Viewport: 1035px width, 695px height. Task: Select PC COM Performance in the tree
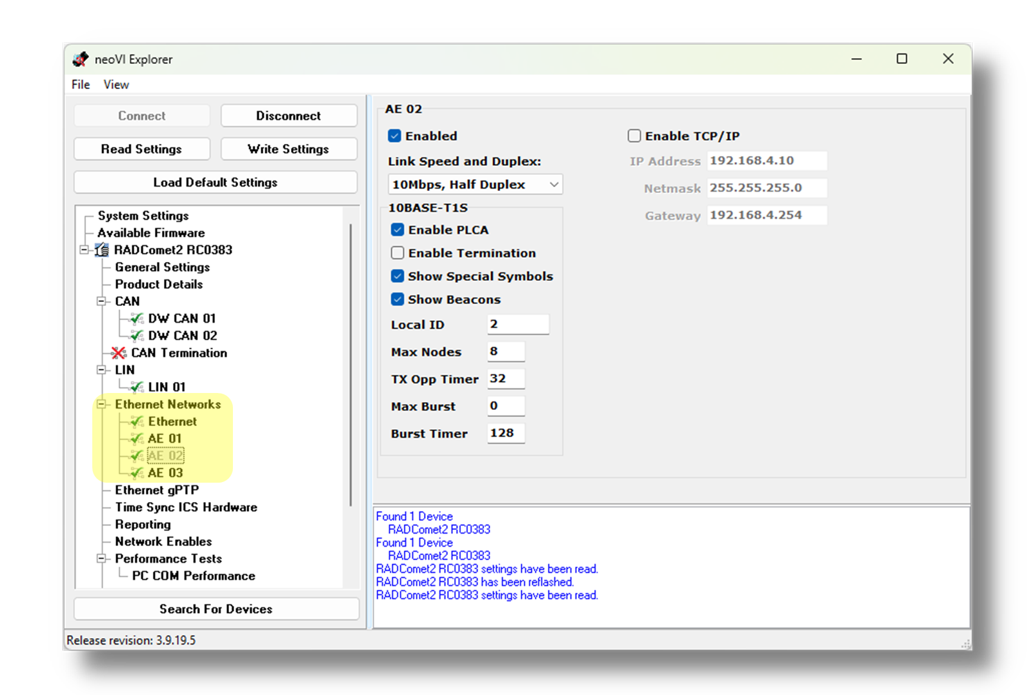coord(194,576)
